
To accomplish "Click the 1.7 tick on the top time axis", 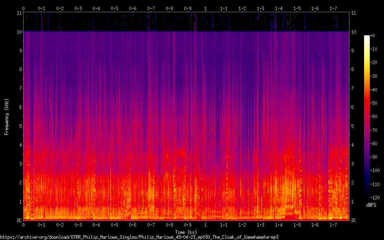I will 333,8.
